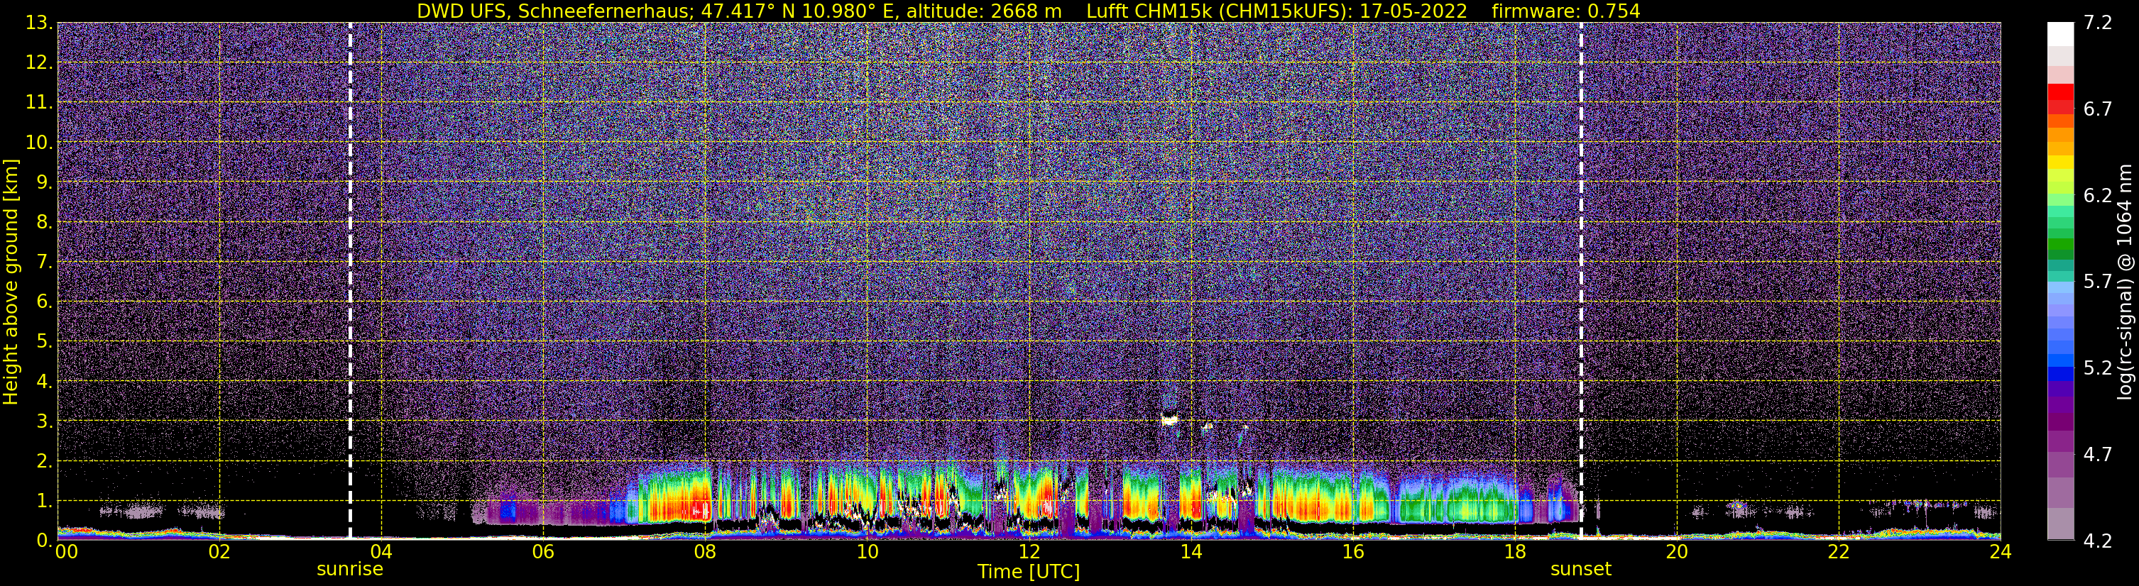Image resolution: width=2139 pixels, height=586 pixels.
Task: Click the '8.' height tick label
Action: pyautogui.click(x=44, y=221)
